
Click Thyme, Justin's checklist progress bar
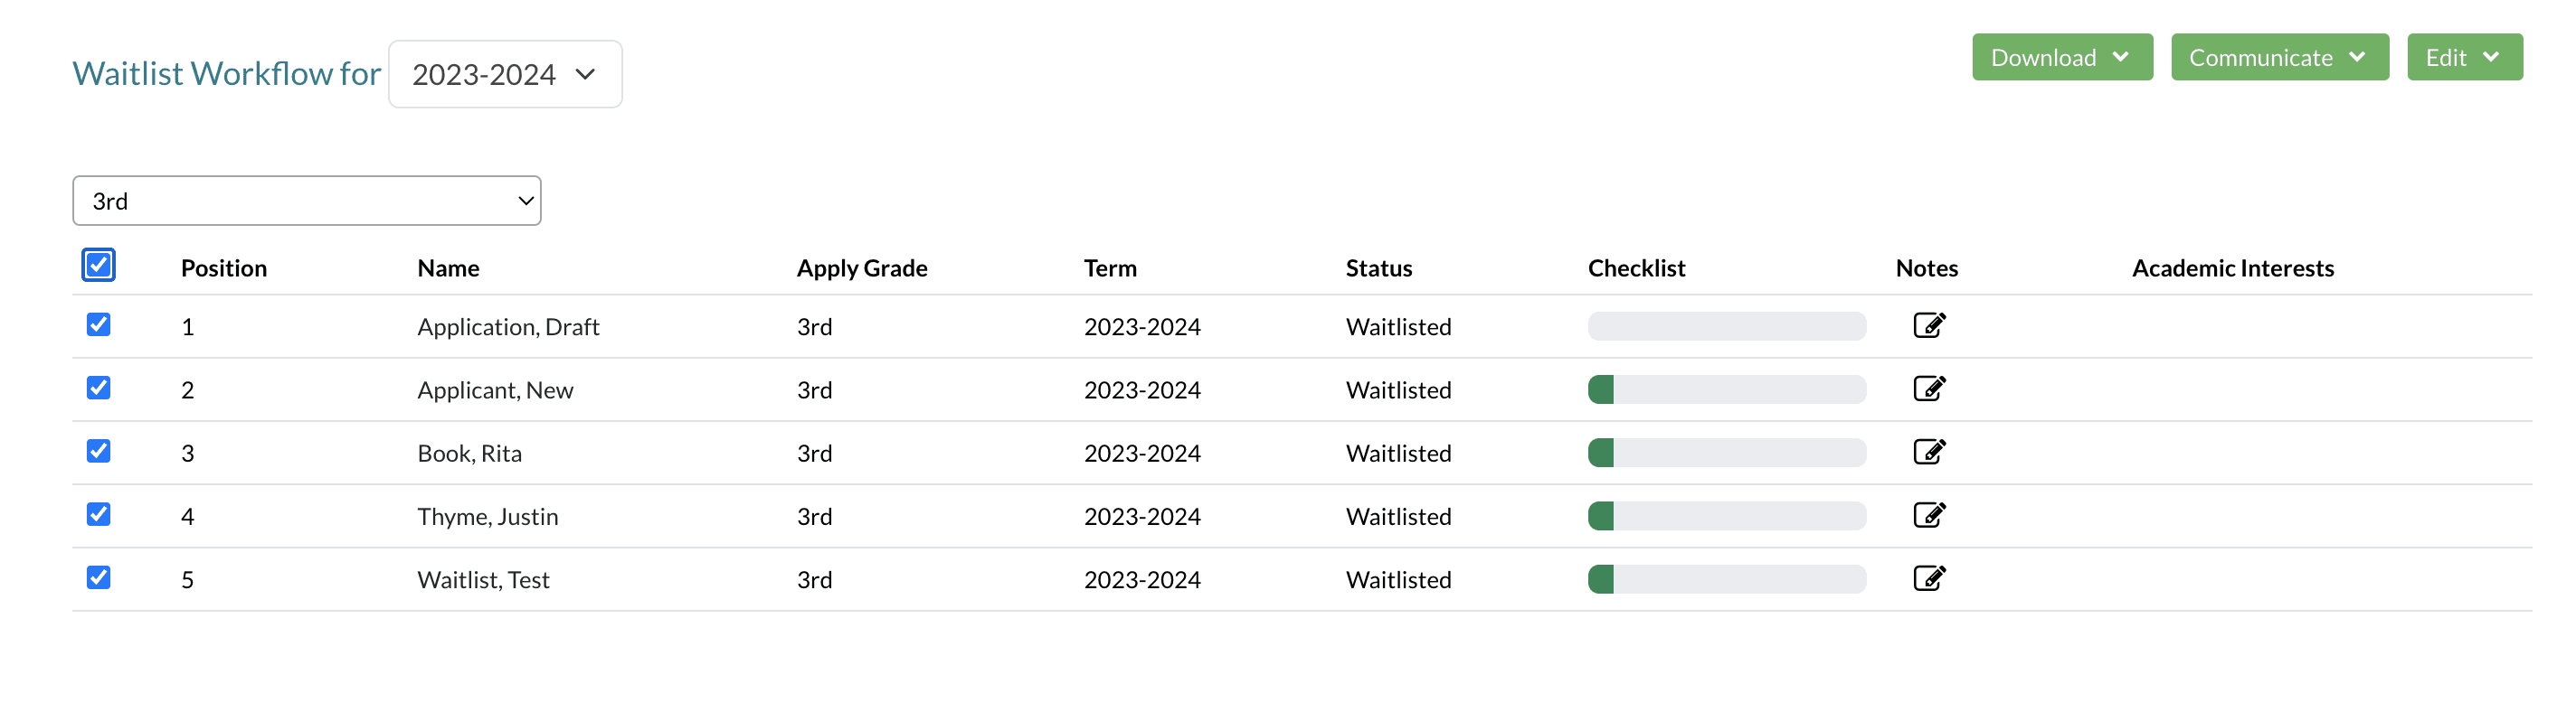[x=1726, y=516]
